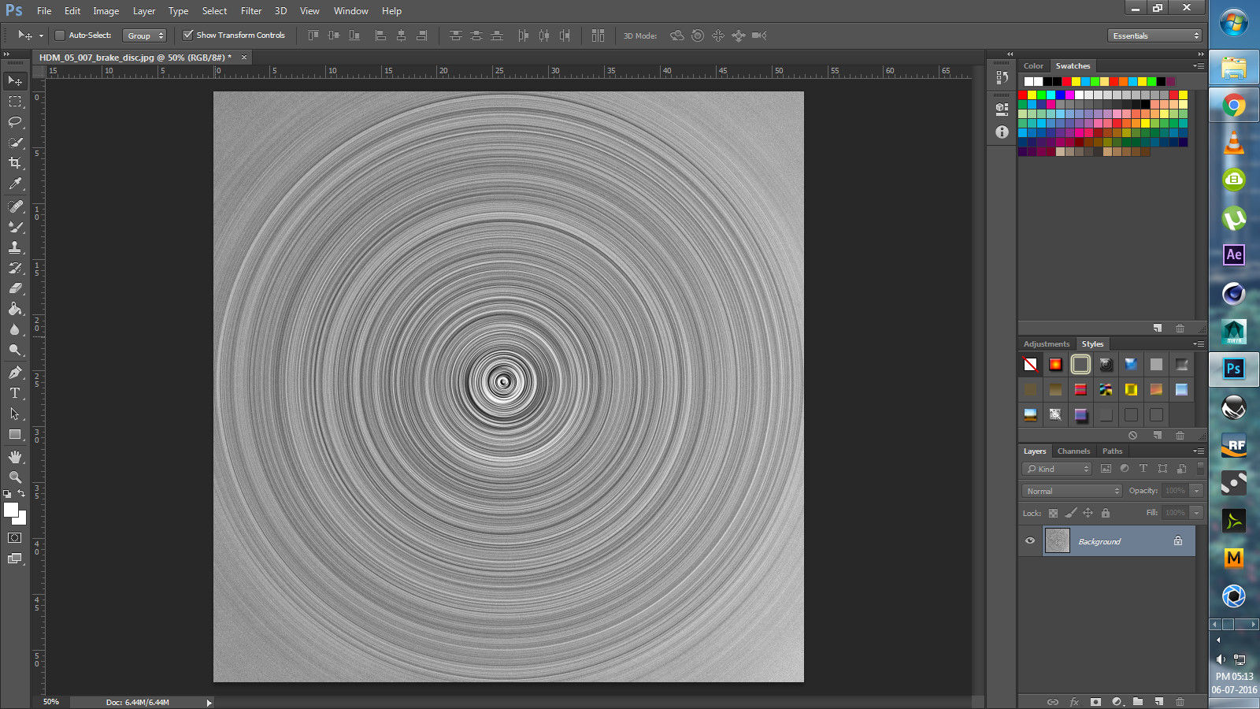Viewport: 1260px width, 709px height.
Task: Add a layer mask
Action: point(1095,701)
